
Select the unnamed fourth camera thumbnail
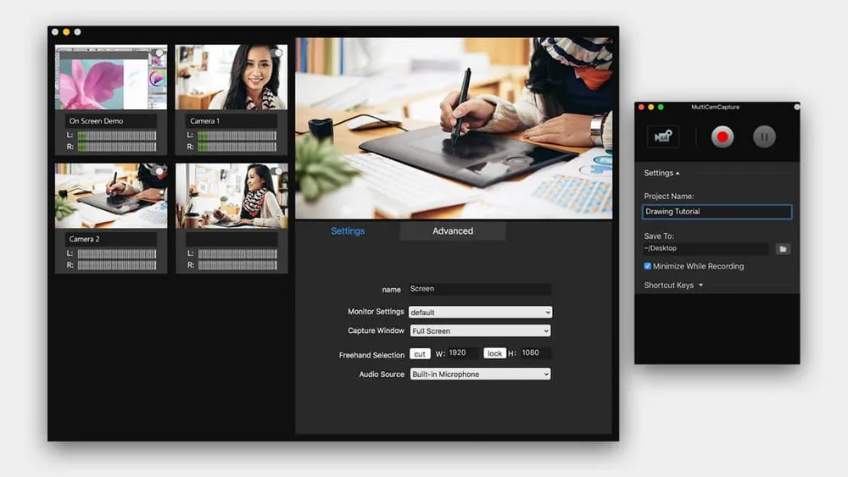pyautogui.click(x=232, y=196)
